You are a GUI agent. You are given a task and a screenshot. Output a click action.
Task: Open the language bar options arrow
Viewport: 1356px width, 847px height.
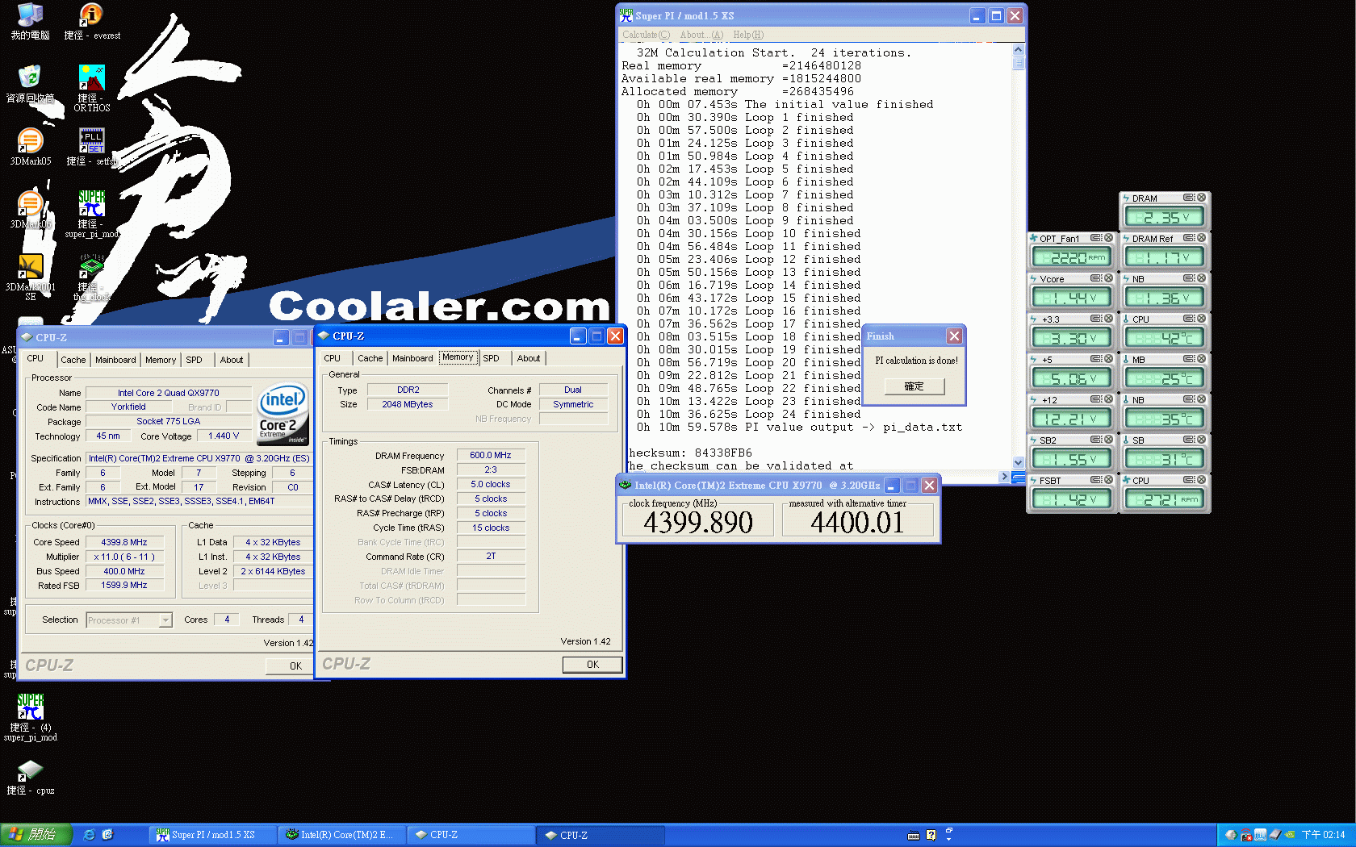point(949,839)
